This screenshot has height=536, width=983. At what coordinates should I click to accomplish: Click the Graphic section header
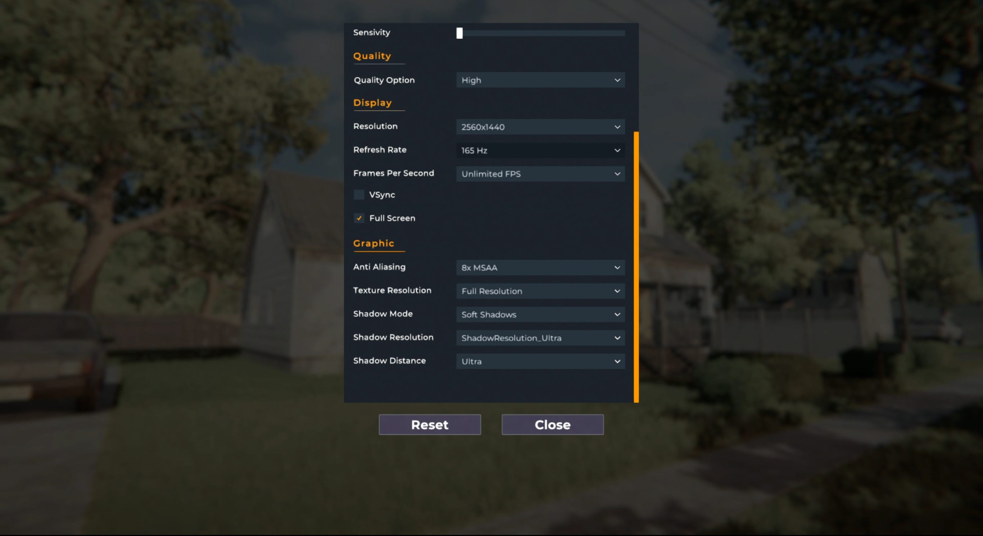coord(373,243)
